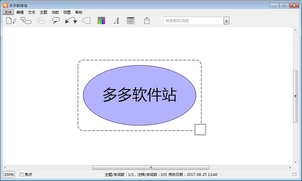Clear the quick search with x button
This screenshot has width=302, height=181.
pyautogui.click(x=226, y=21)
